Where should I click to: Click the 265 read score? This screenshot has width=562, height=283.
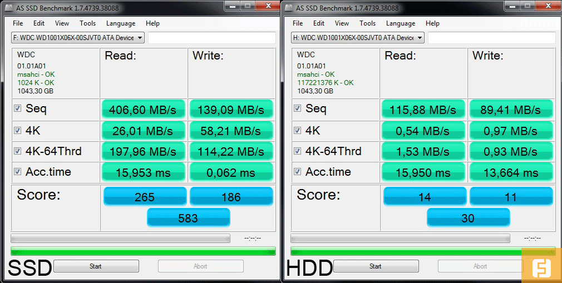pyautogui.click(x=145, y=196)
